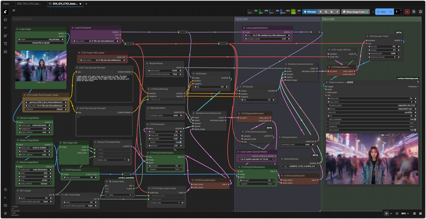Open the ComfyUI logo menu in the sidebar

(x=5, y=12)
